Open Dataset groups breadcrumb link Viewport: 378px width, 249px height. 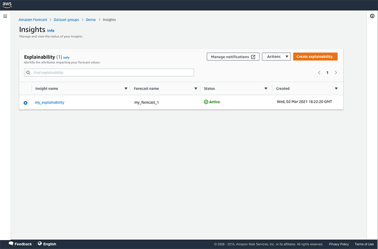coord(66,20)
